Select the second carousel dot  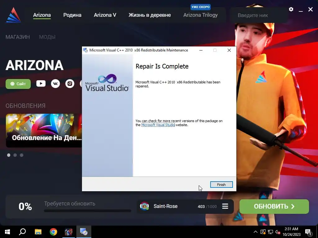click(15, 155)
